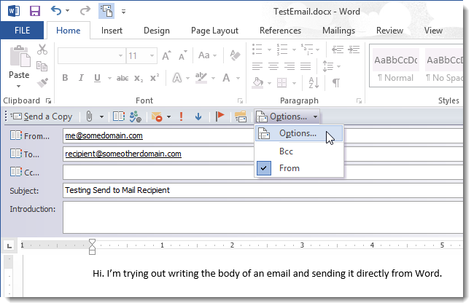Image resolution: width=474 pixels, height=308 pixels.
Task: Switch to the Mailings tab
Action: (338, 31)
